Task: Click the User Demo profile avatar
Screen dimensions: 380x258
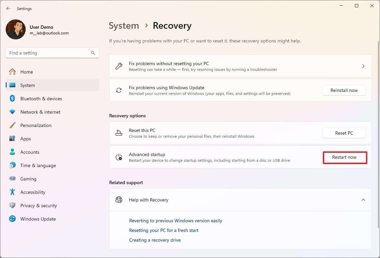Action: point(16,29)
